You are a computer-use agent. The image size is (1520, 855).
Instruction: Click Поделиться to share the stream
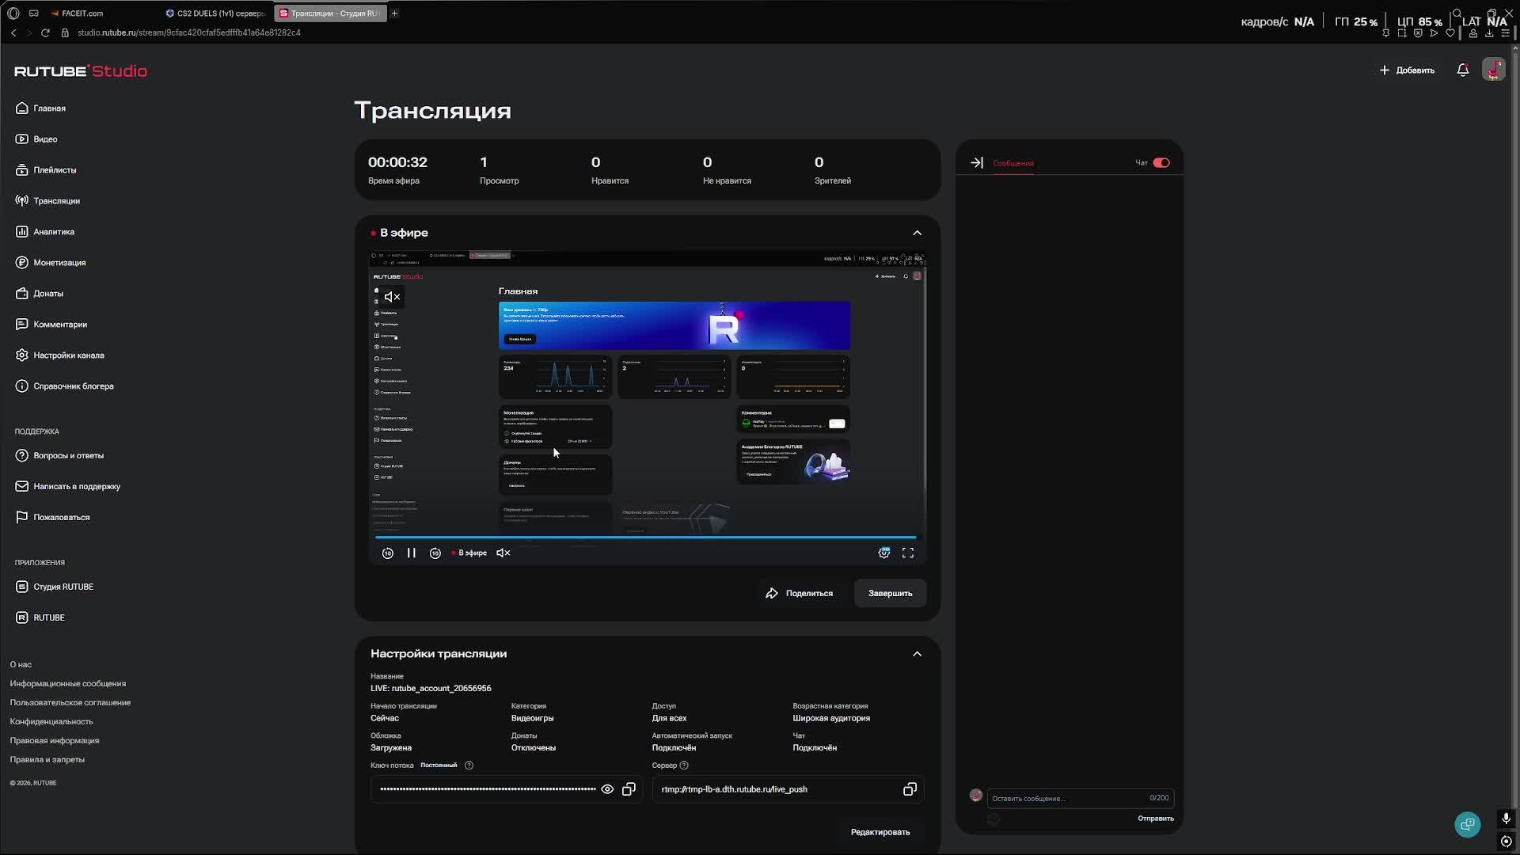pyautogui.click(x=800, y=593)
